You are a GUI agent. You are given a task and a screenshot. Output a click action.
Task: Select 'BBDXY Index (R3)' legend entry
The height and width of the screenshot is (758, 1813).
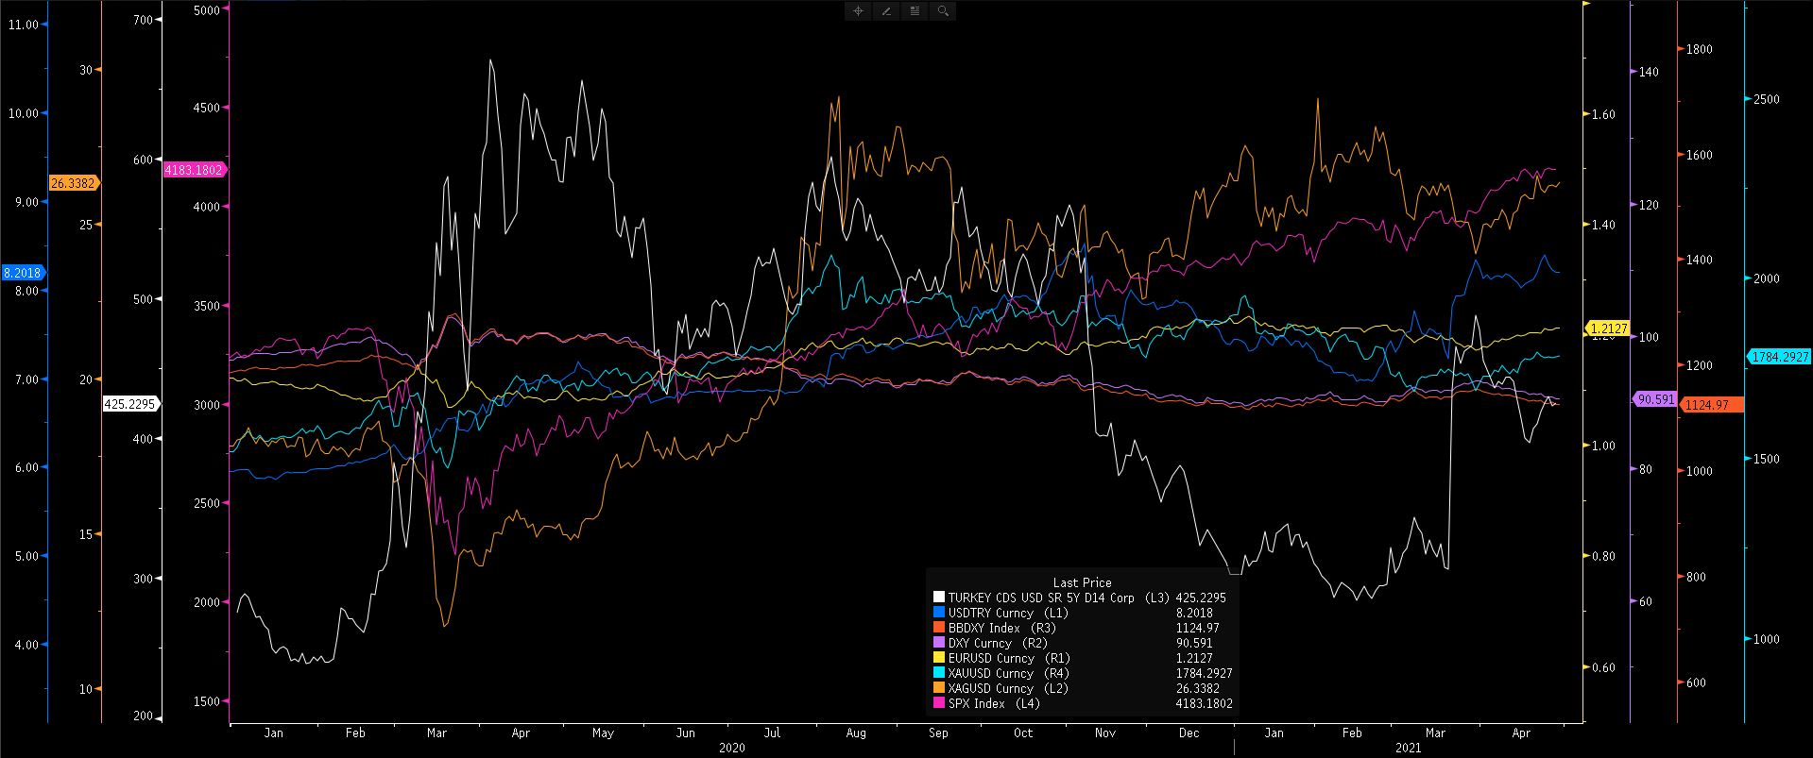[x=1001, y=628]
